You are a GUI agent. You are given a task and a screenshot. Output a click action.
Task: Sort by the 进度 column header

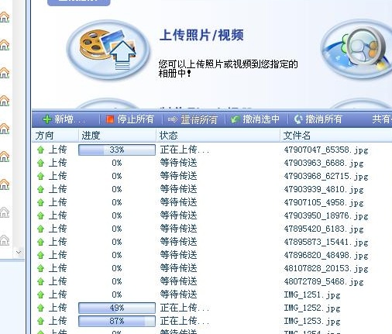tap(117, 136)
